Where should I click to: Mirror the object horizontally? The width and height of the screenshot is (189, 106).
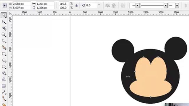point(107,6)
